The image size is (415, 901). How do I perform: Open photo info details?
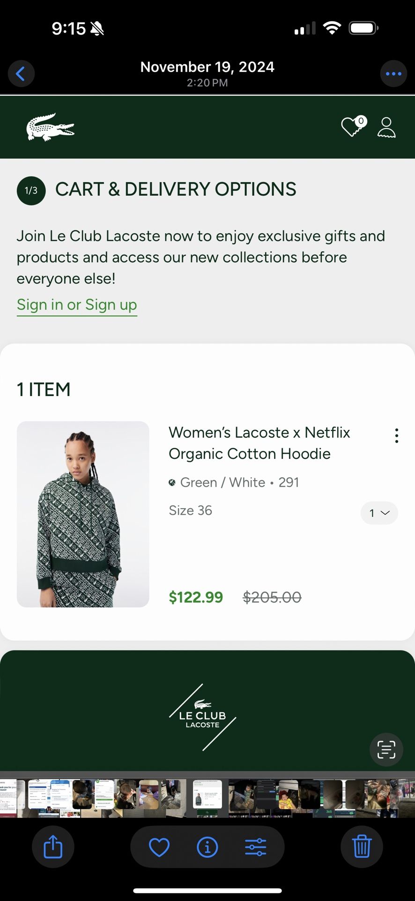click(x=207, y=847)
